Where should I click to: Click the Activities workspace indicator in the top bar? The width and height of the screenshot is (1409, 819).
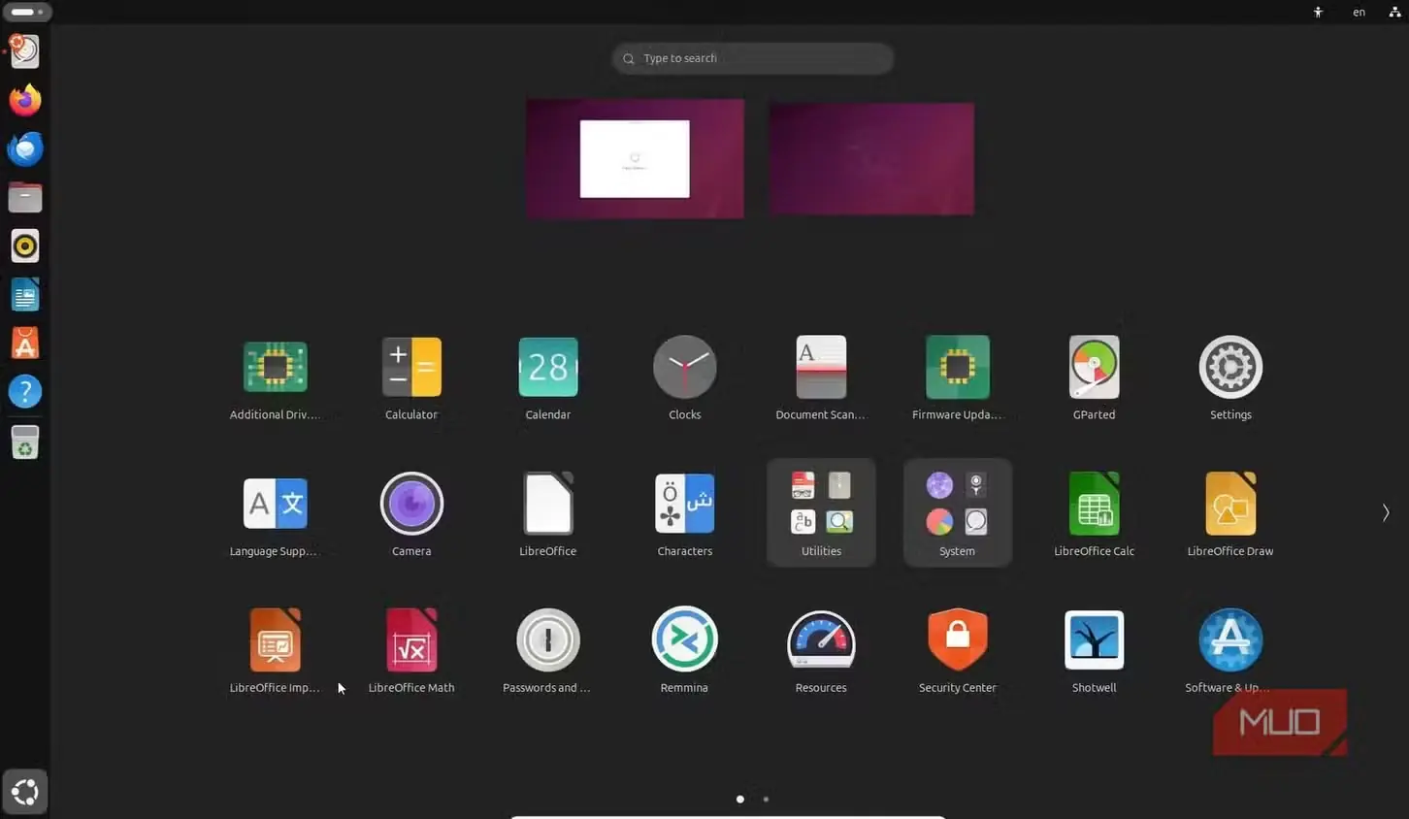[27, 12]
